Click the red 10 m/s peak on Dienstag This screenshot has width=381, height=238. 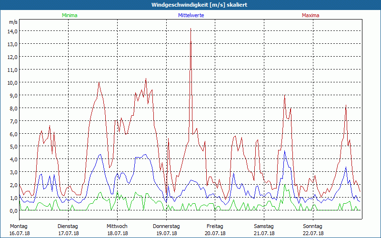(x=99, y=82)
